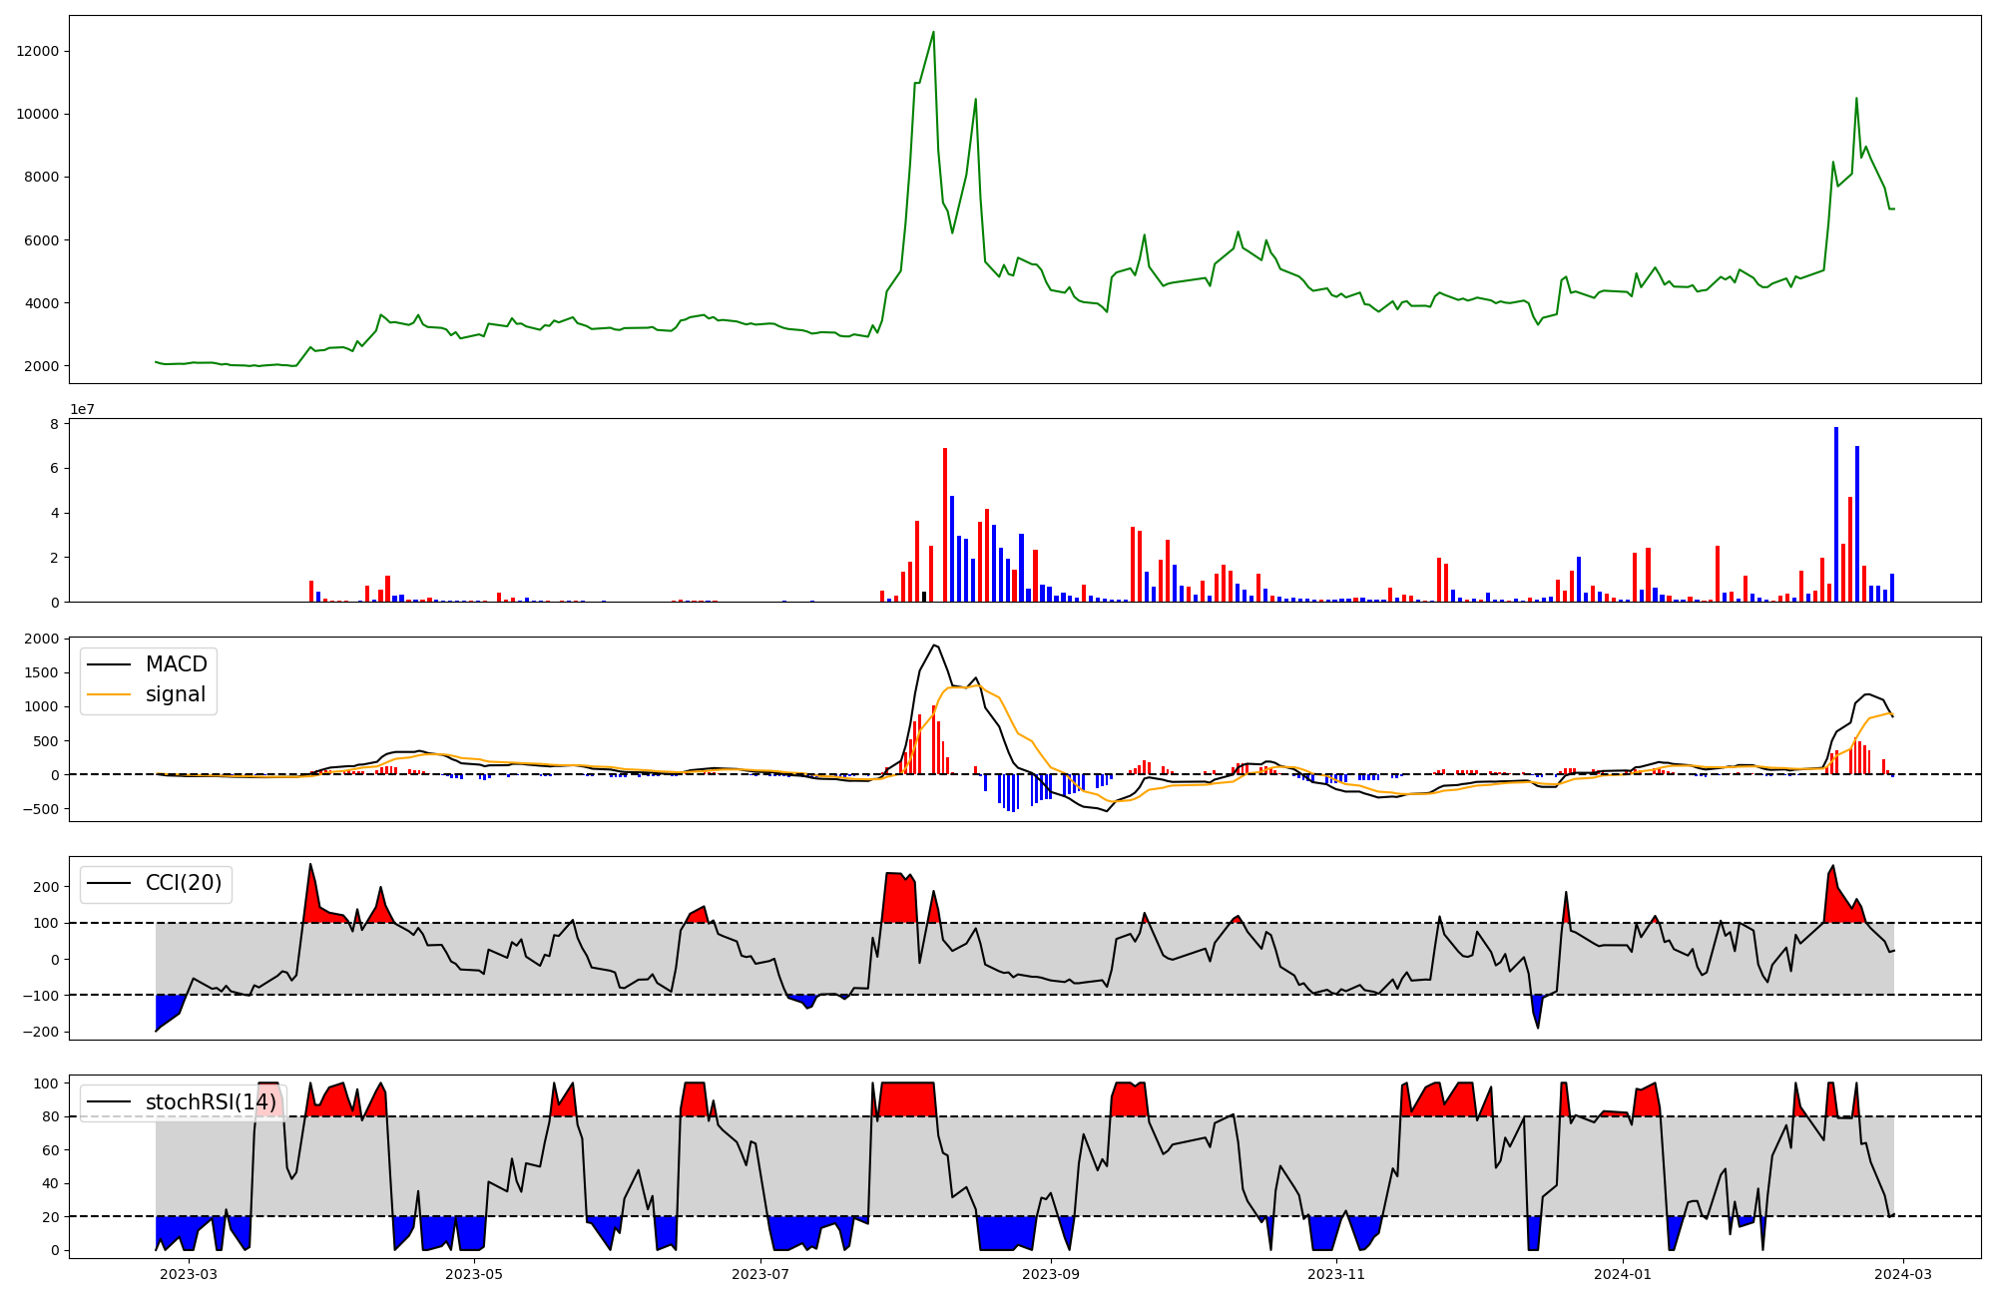Image resolution: width=1996 pixels, height=1297 pixels.
Task: Click the MACD legend label
Action: pos(176,664)
